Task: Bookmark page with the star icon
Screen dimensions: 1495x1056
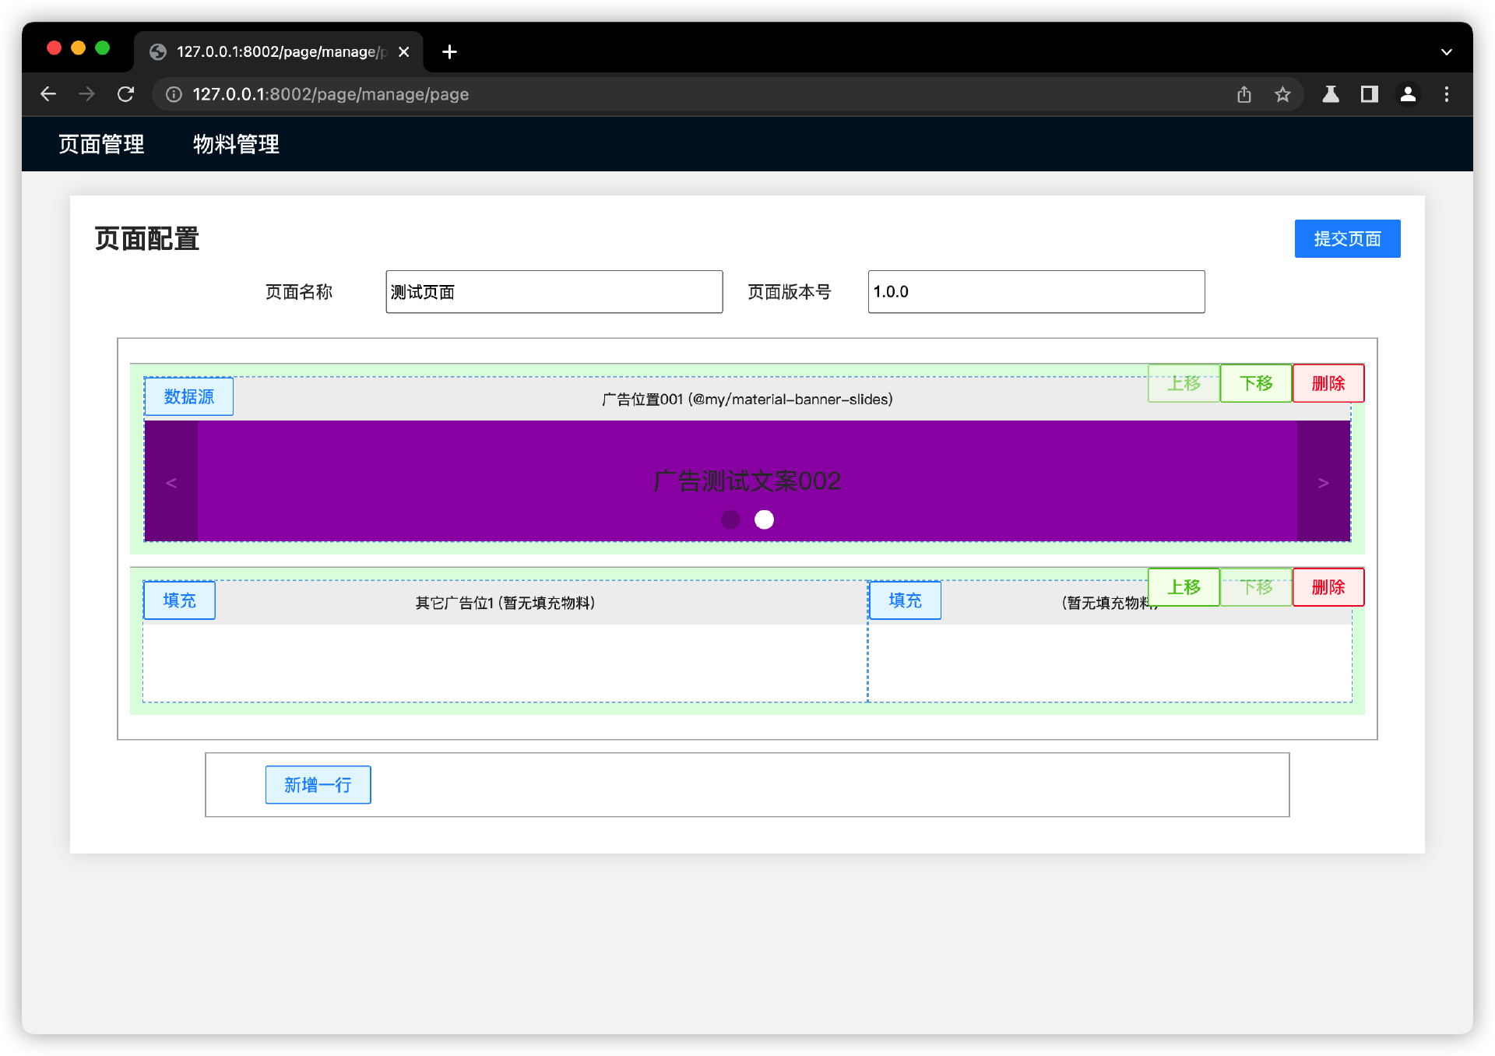Action: tap(1282, 94)
